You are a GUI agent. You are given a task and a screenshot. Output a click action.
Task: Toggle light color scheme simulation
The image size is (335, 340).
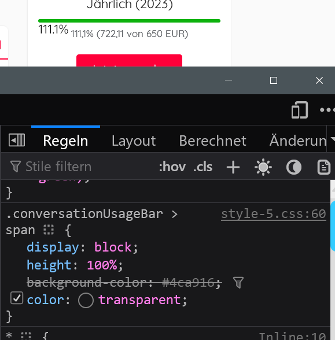pyautogui.click(x=263, y=167)
